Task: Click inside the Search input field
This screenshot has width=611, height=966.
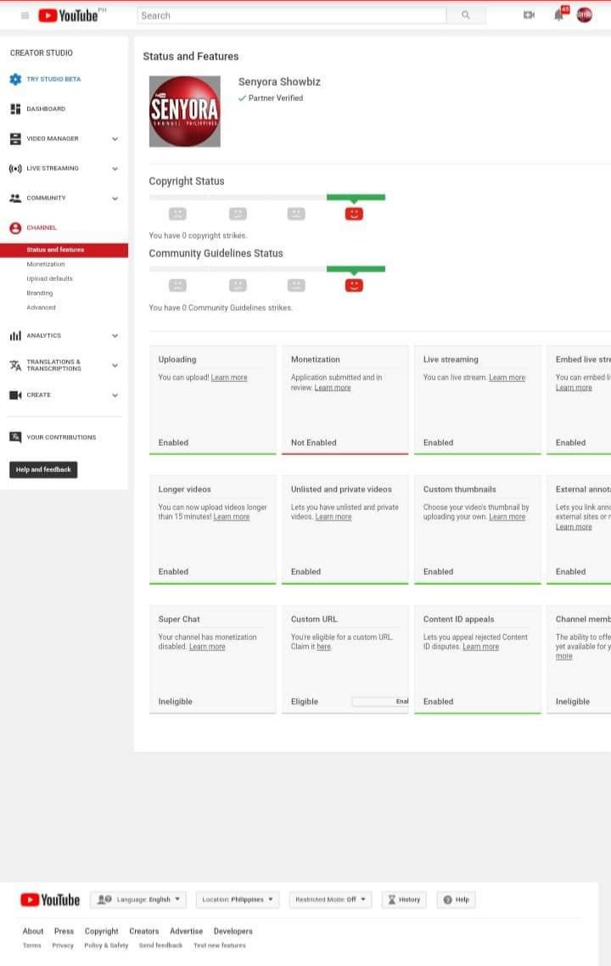Action: pos(291,15)
